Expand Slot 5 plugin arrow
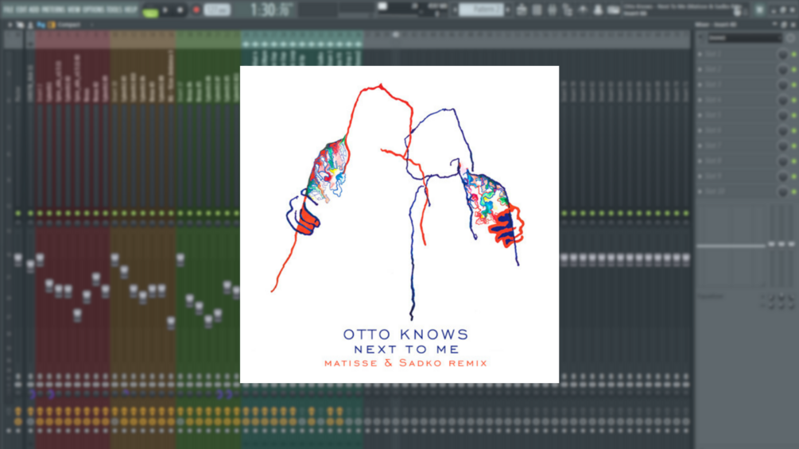This screenshot has width=799, height=449. 700,115
